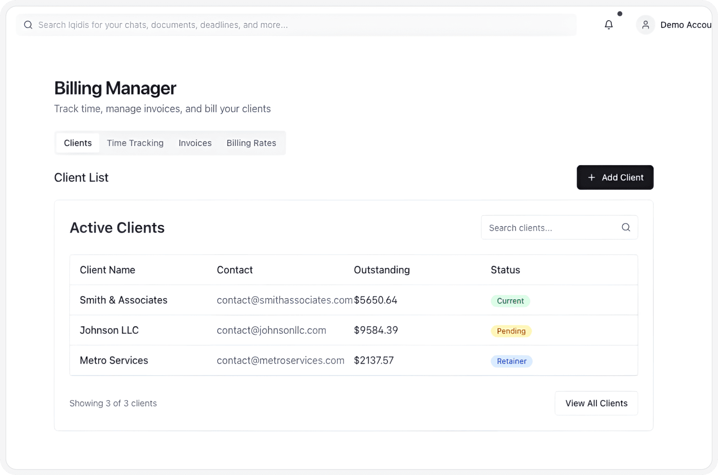Open the Demo Account menu label
The height and width of the screenshot is (475, 718).
(686, 25)
